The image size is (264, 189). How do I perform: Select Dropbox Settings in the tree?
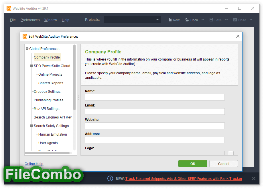coord(47,91)
